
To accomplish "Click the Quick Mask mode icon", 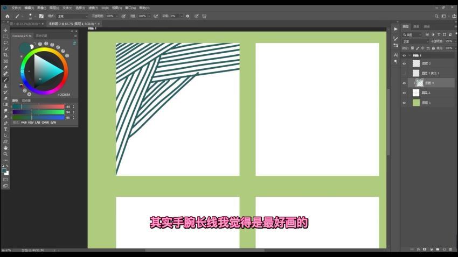I will (5, 180).
